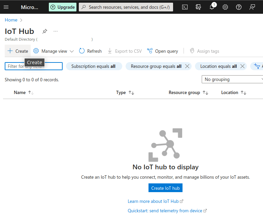Refresh the IoT Hub list
This screenshot has height=220, width=263.
coord(90,51)
